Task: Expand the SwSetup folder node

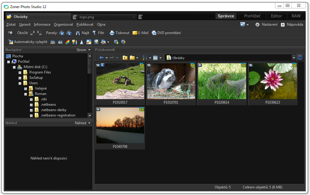Action: point(20,78)
